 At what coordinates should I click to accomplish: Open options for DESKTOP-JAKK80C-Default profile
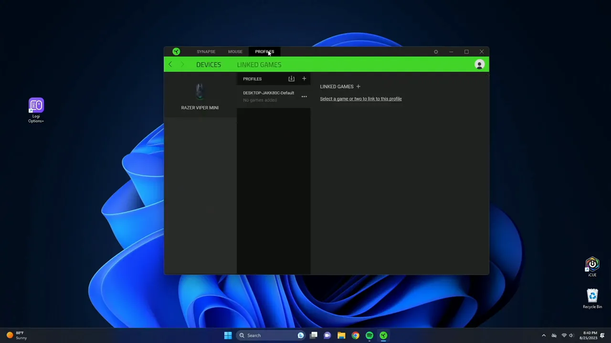304,96
